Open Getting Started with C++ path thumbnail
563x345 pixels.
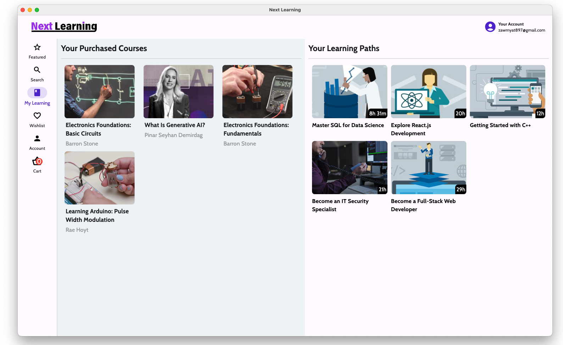[x=507, y=92]
